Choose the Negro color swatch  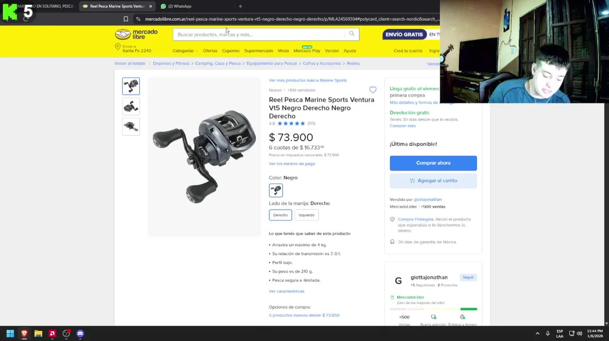point(276,190)
